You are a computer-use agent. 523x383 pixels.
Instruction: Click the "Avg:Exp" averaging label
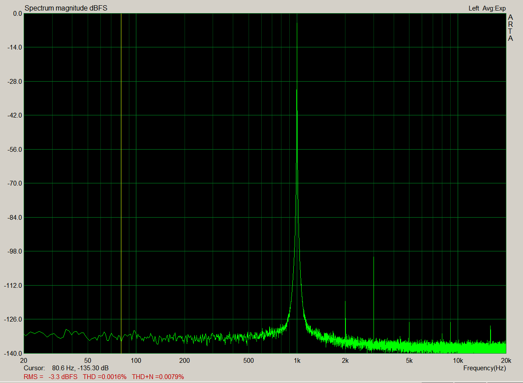coord(494,8)
